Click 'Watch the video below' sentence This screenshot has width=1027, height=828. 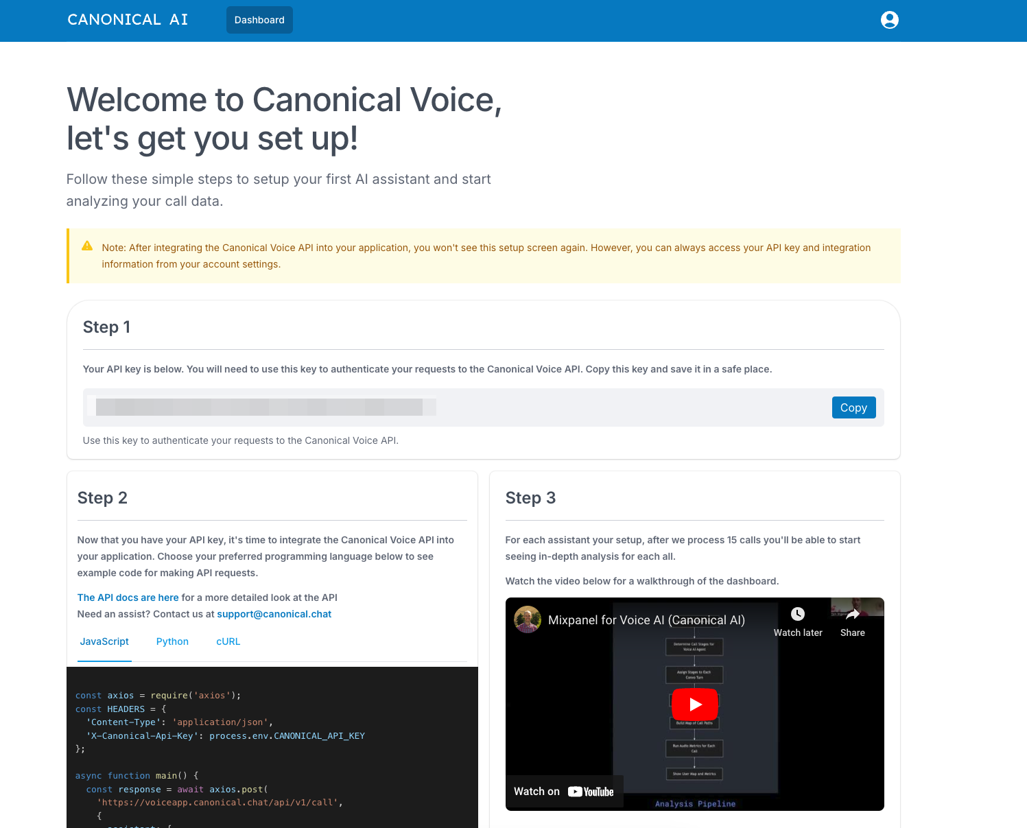point(642,581)
